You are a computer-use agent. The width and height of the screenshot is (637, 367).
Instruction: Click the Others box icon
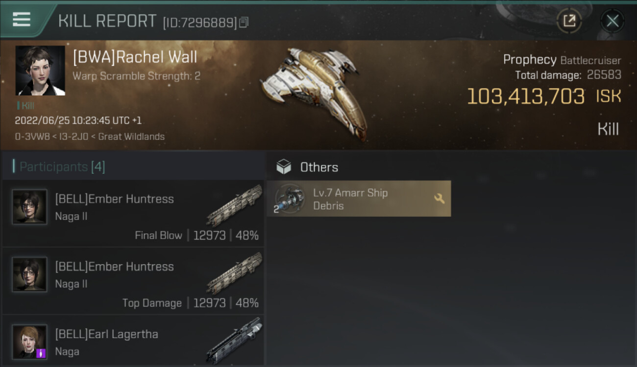[x=284, y=167]
